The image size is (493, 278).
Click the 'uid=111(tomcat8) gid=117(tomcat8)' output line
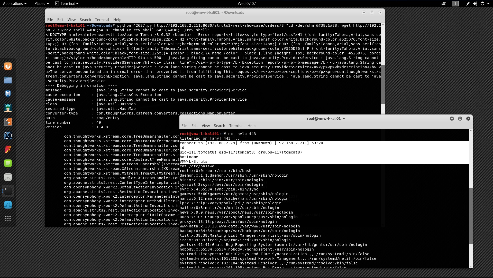241,152
